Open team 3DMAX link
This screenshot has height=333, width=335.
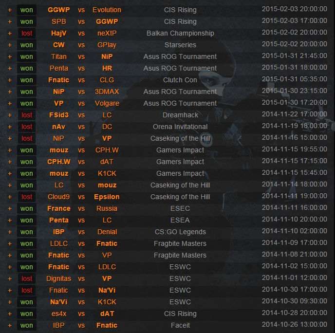(x=107, y=92)
